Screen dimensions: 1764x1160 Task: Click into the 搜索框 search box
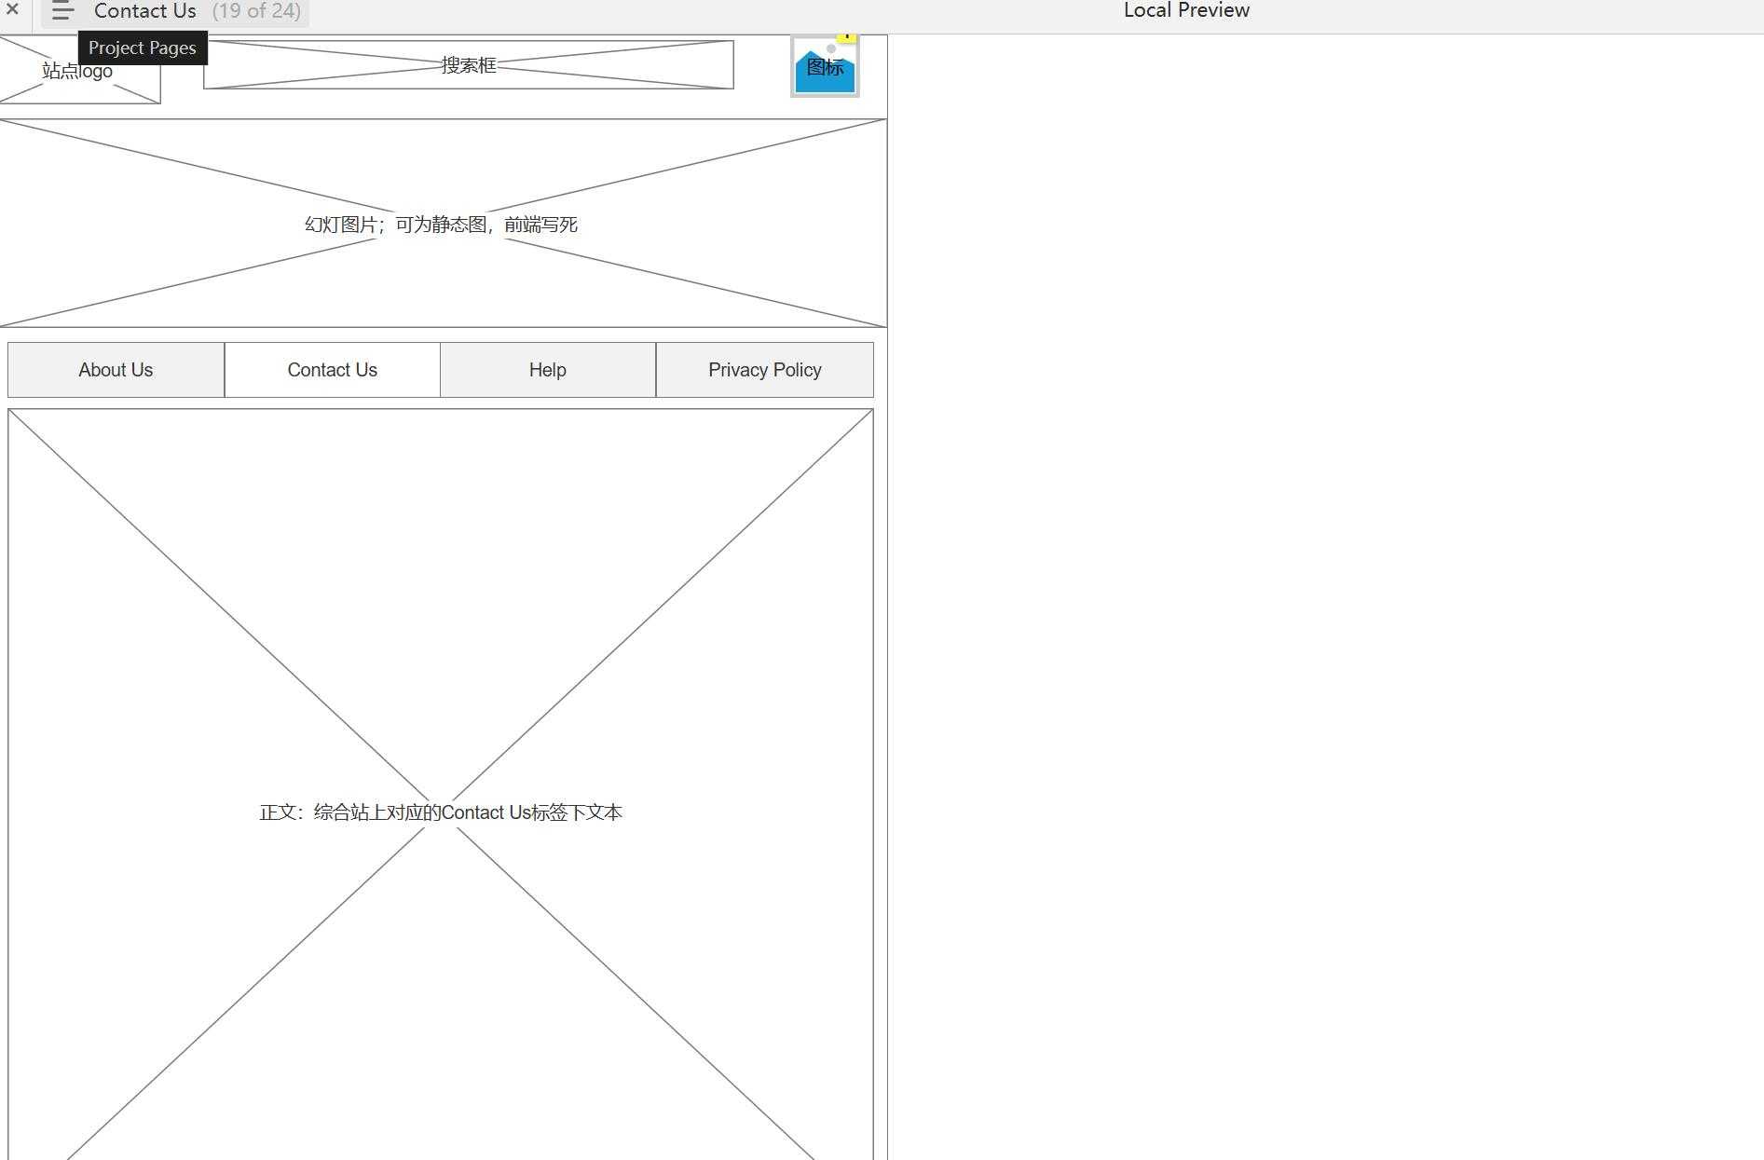click(x=468, y=65)
